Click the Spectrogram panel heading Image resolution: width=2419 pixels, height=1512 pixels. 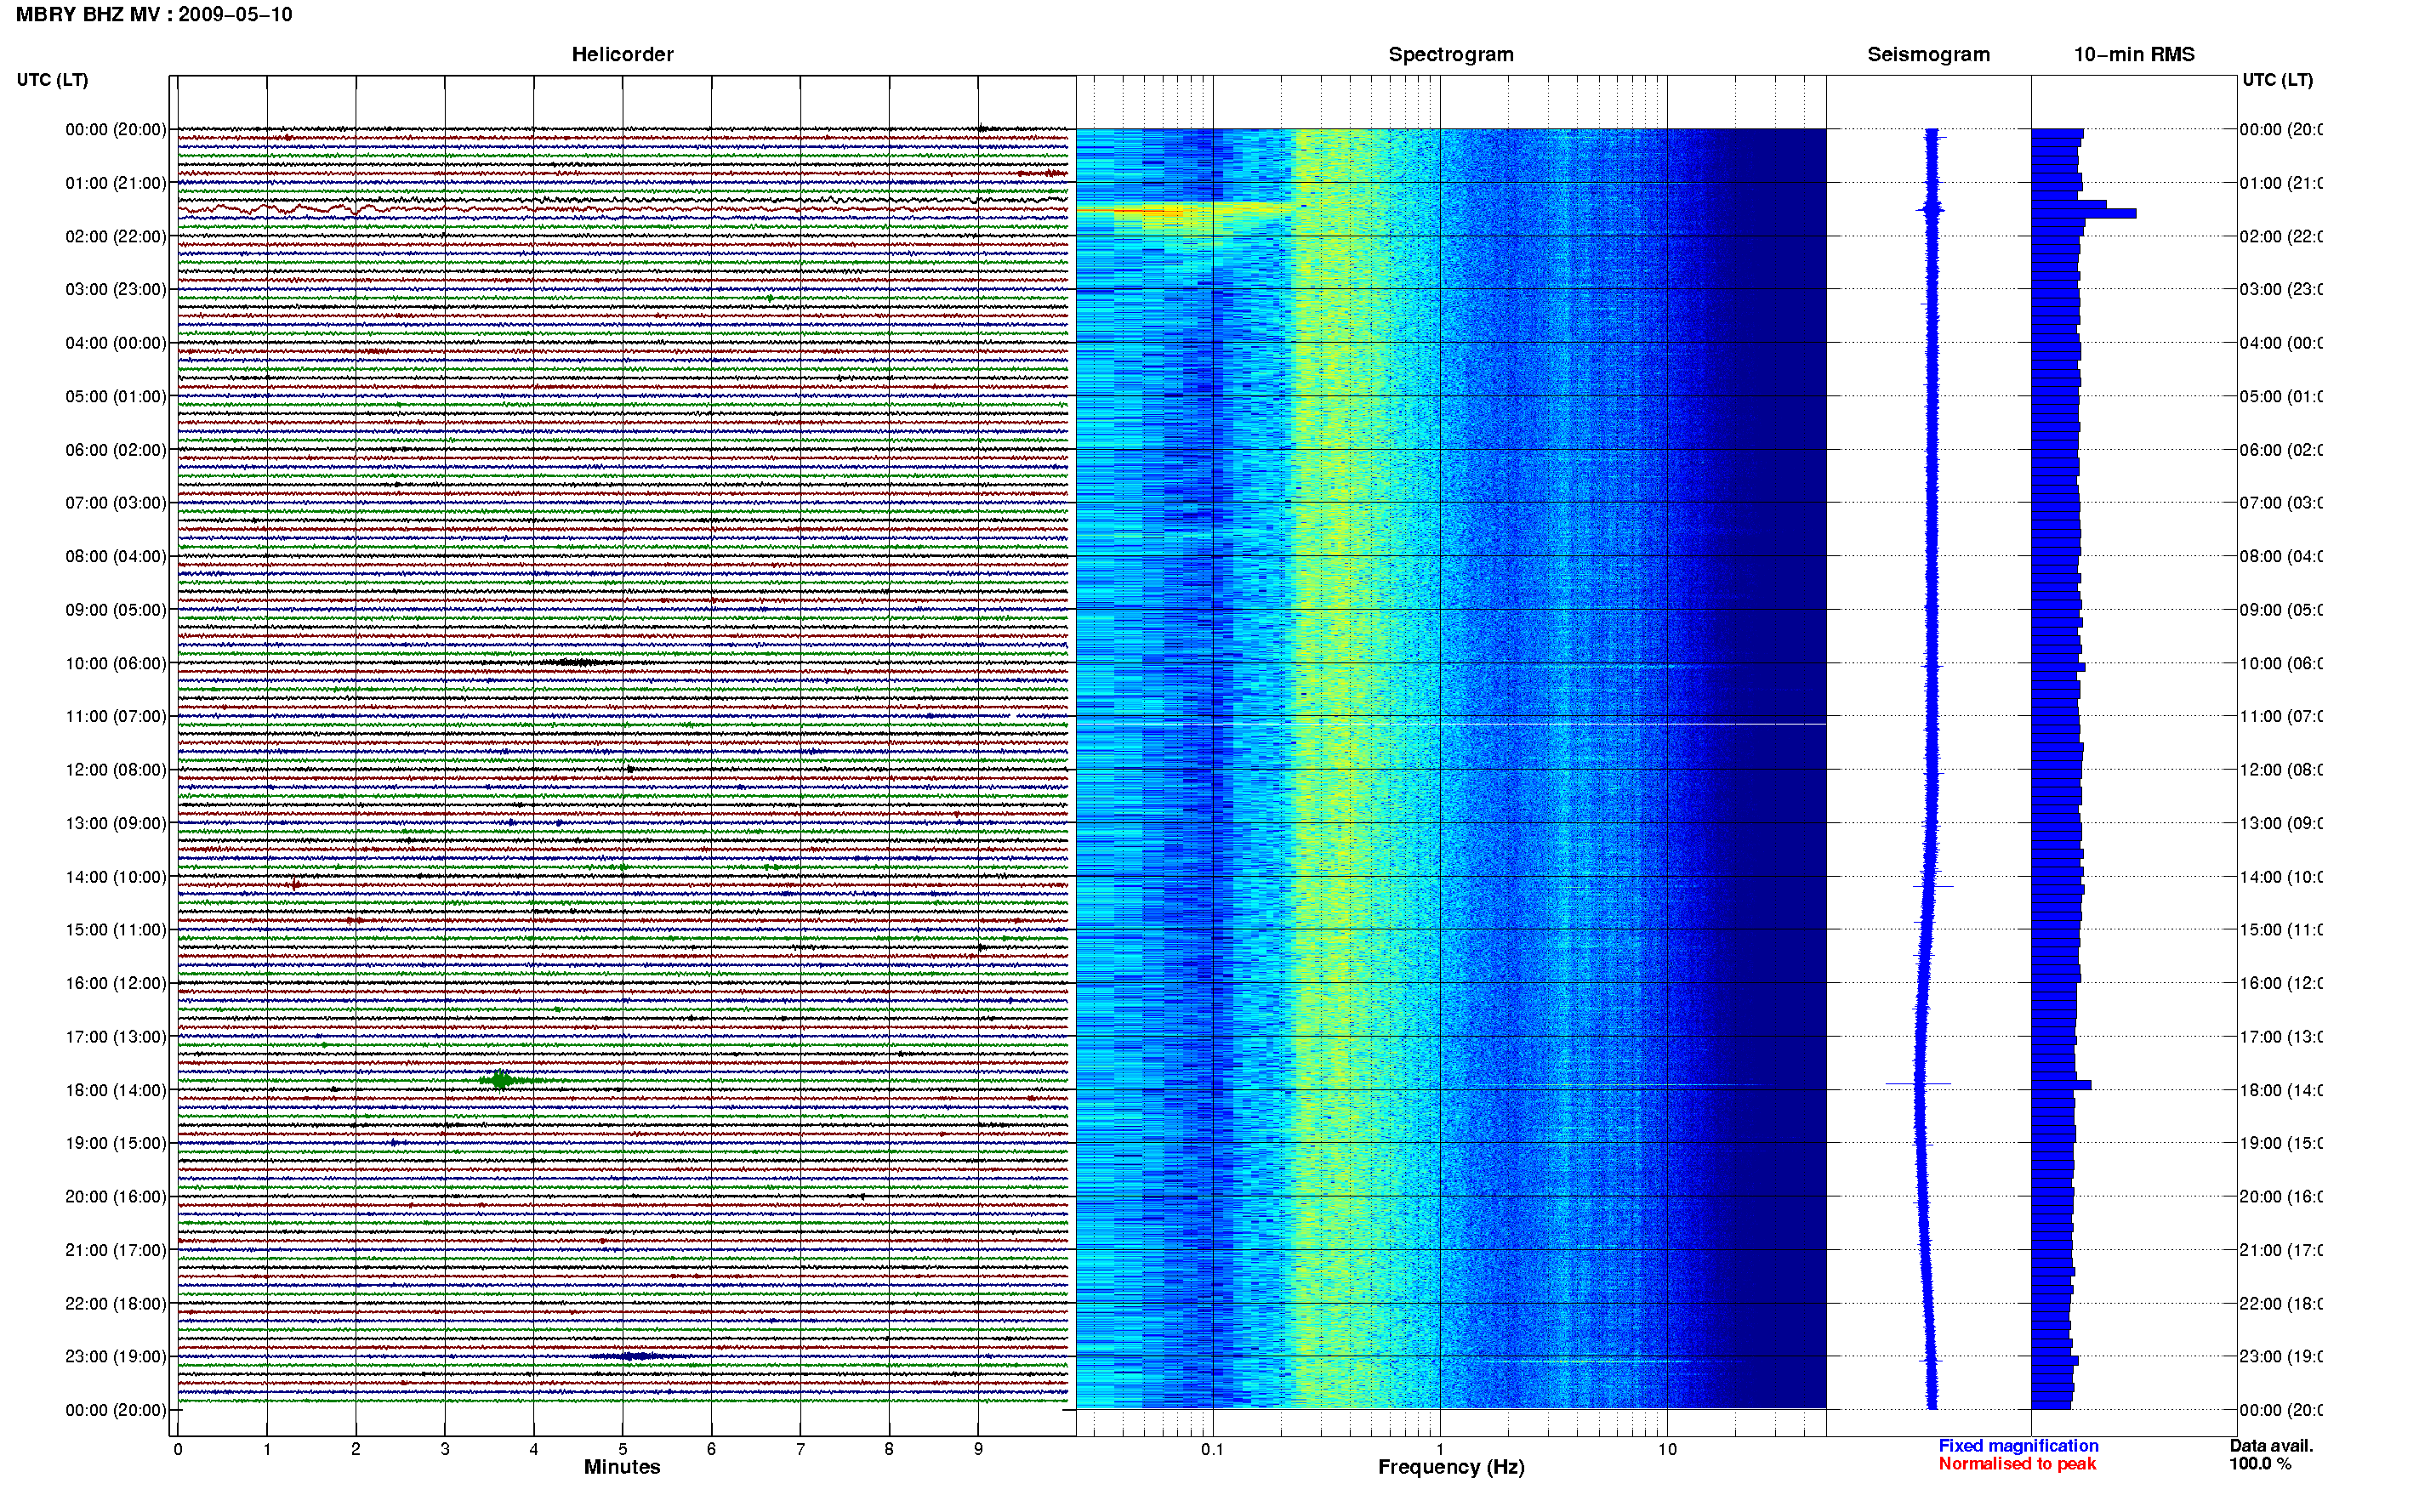(1451, 55)
